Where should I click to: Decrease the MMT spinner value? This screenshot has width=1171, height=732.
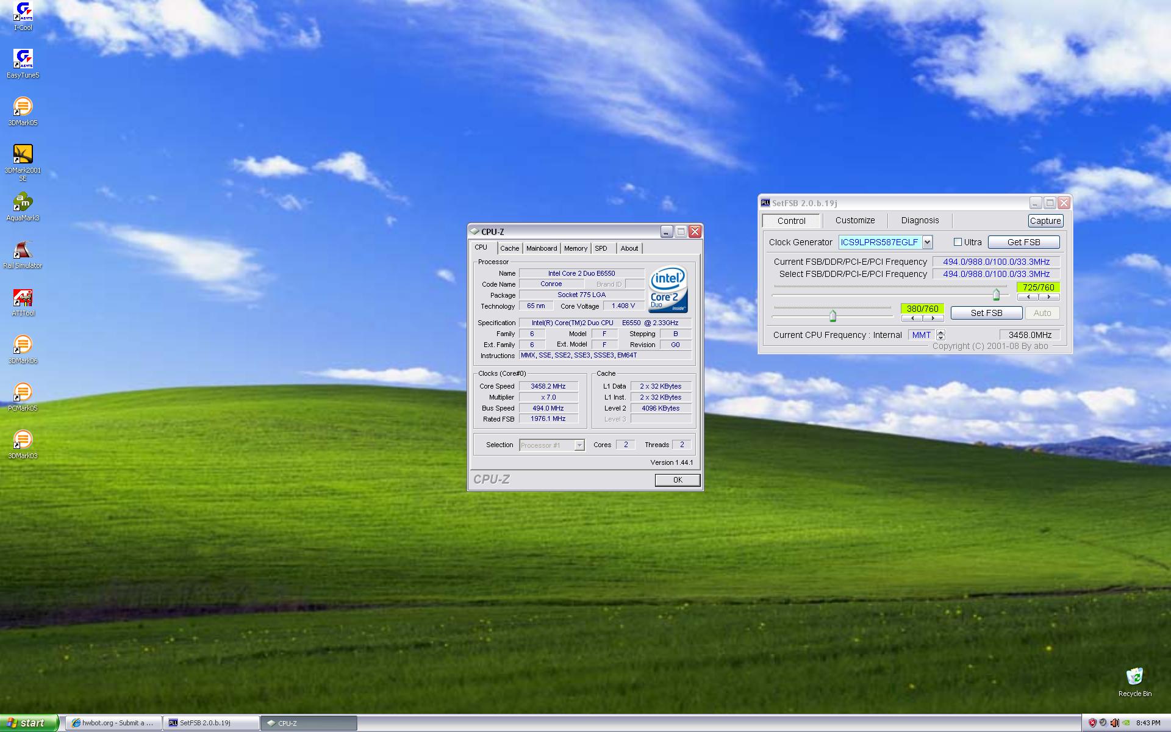pyautogui.click(x=940, y=337)
